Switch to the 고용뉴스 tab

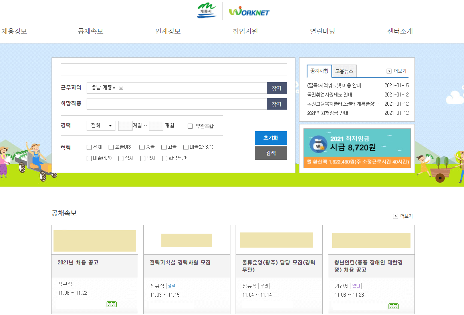(x=344, y=71)
